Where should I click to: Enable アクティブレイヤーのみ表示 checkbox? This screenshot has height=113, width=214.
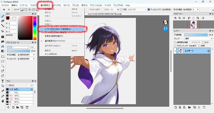[175, 46]
